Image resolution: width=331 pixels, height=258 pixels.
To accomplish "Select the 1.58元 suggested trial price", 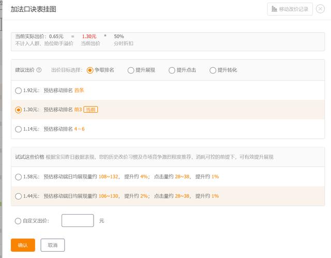I will point(19,177).
